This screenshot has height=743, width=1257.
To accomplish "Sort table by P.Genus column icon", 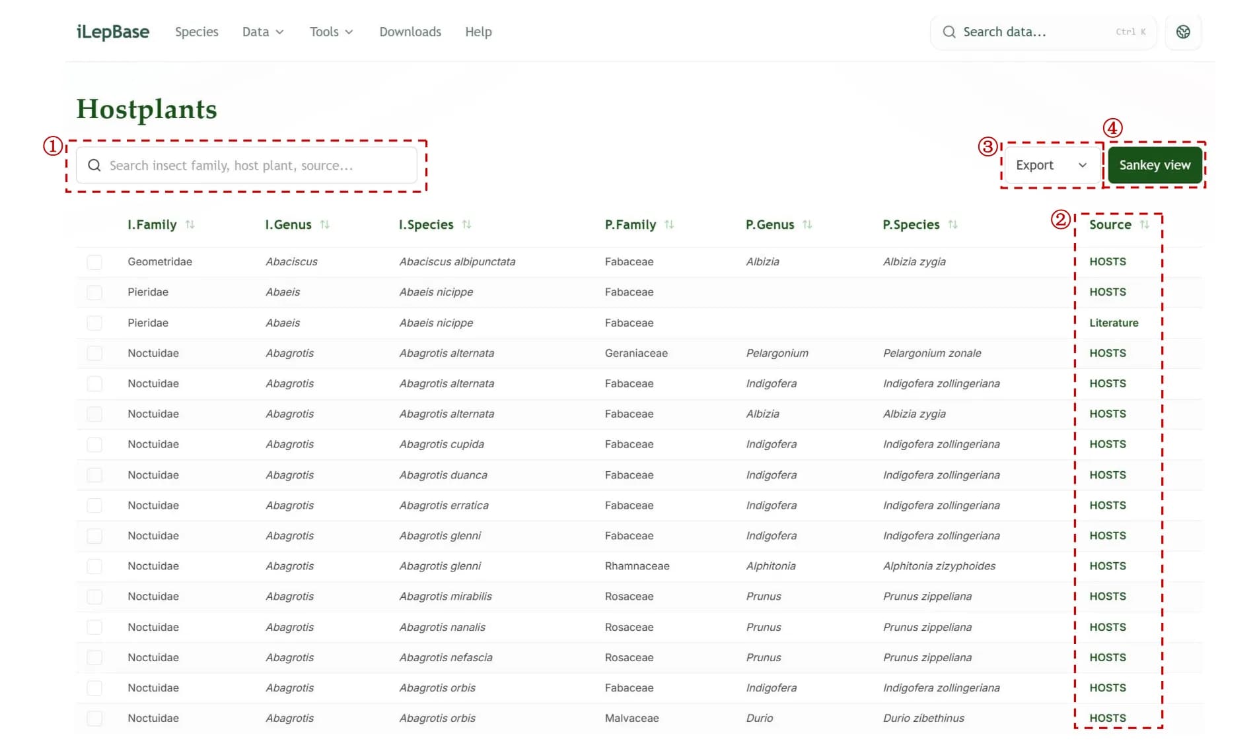I will (x=807, y=224).
